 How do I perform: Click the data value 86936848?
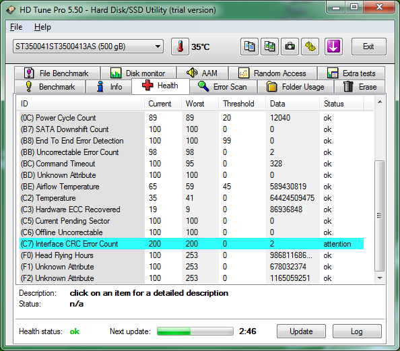point(286,210)
